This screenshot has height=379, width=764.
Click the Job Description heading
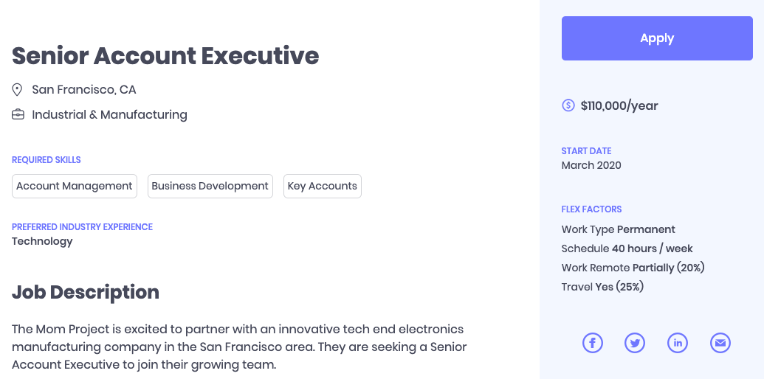point(86,292)
